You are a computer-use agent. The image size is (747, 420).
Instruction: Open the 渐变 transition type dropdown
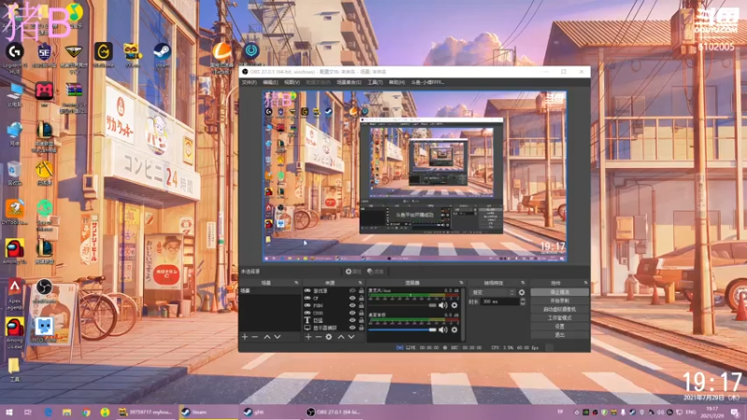point(492,292)
